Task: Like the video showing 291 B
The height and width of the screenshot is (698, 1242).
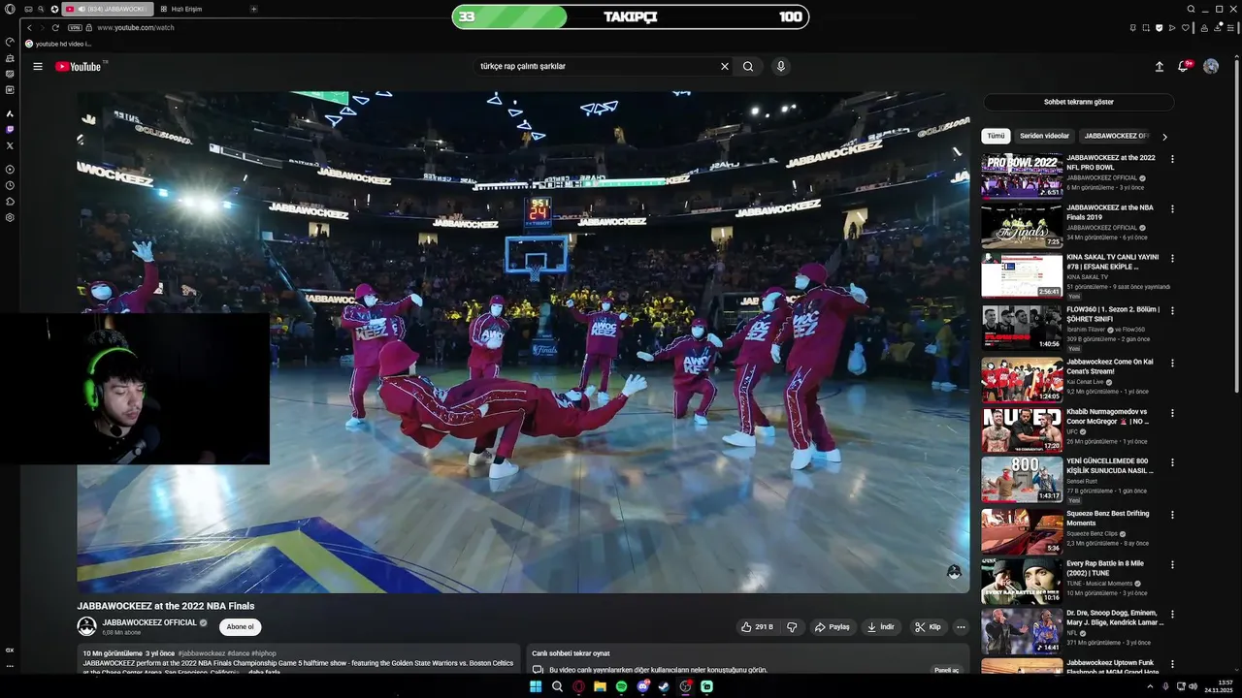Action: tap(757, 627)
